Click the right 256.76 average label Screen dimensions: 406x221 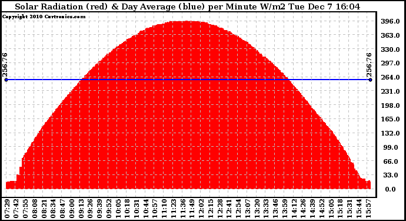[x=370, y=65]
